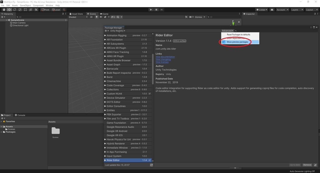
Task: Click the Package Manager search field
Action: pyautogui.click(x=276, y=31)
